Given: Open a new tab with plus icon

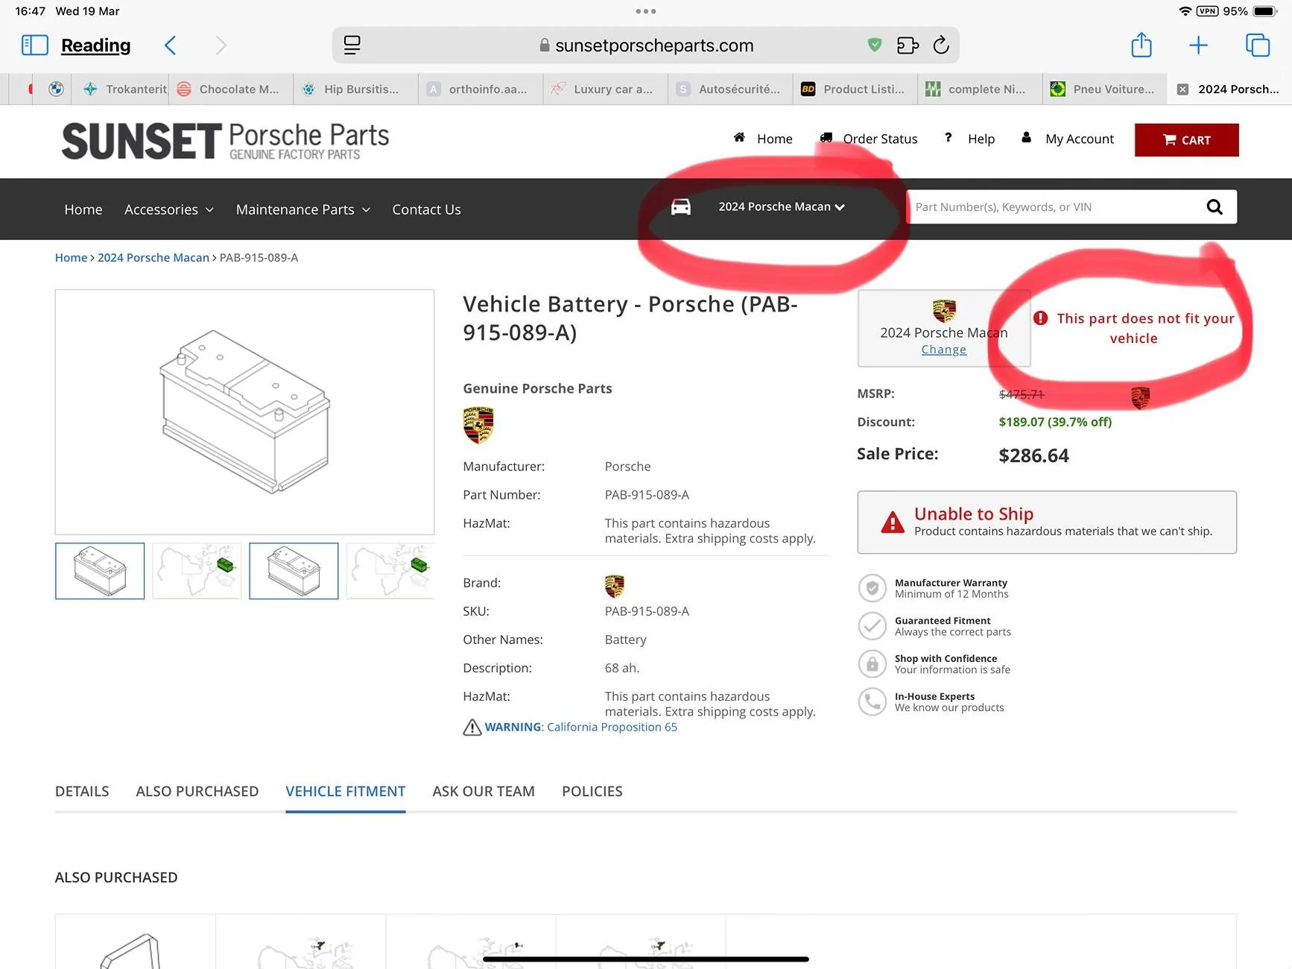Looking at the screenshot, I should [x=1198, y=45].
